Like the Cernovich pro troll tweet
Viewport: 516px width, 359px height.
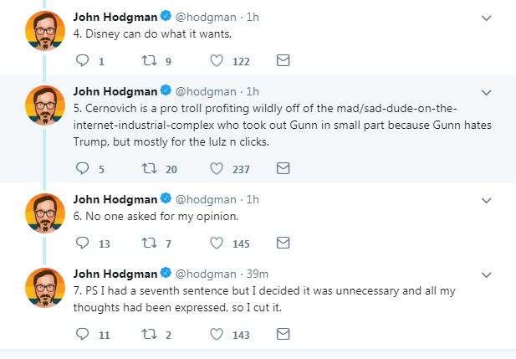(x=216, y=169)
